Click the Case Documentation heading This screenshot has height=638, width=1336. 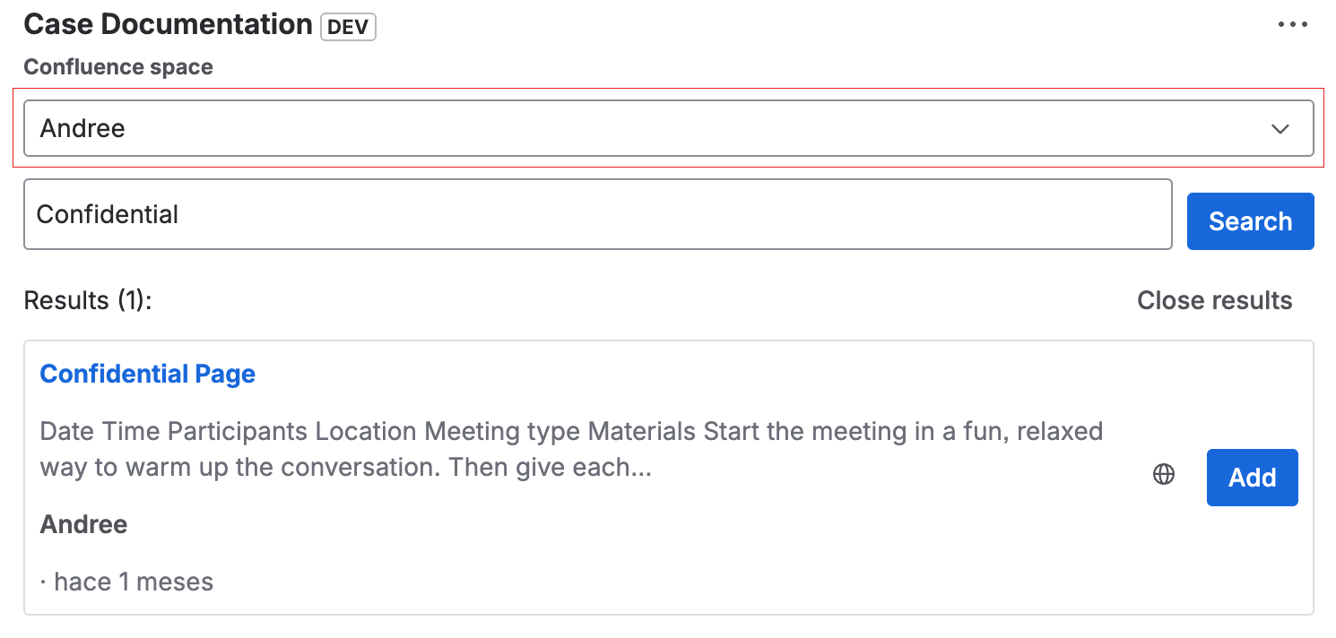(x=168, y=24)
